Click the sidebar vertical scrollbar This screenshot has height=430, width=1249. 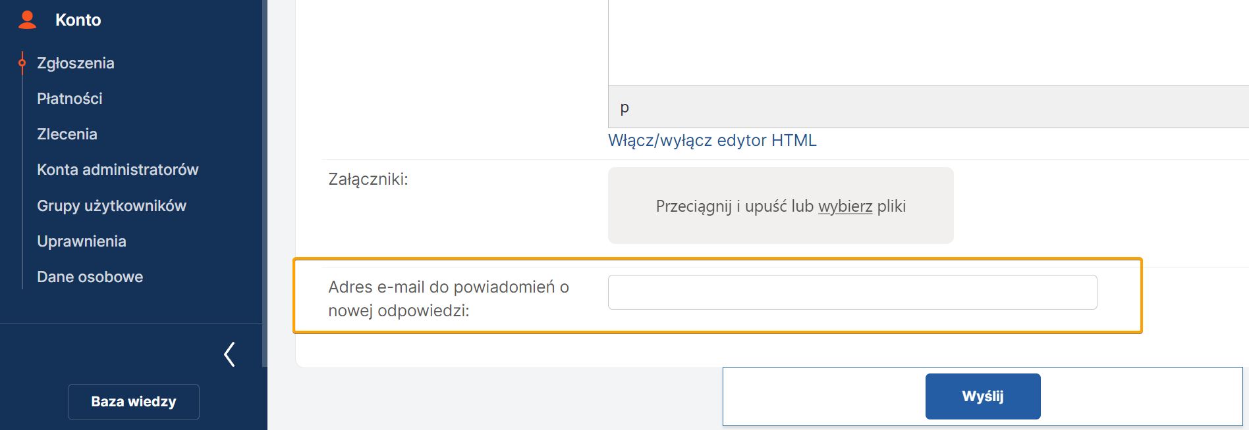click(x=265, y=184)
